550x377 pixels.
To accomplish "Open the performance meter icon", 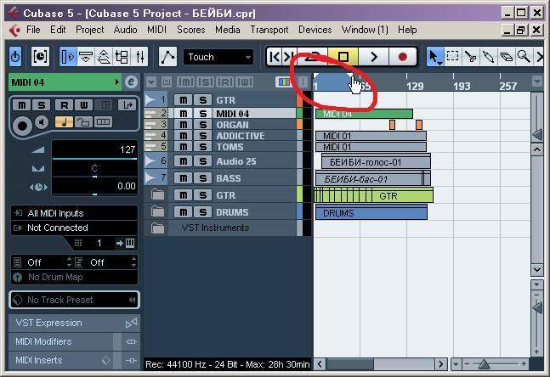I will [x=40, y=56].
